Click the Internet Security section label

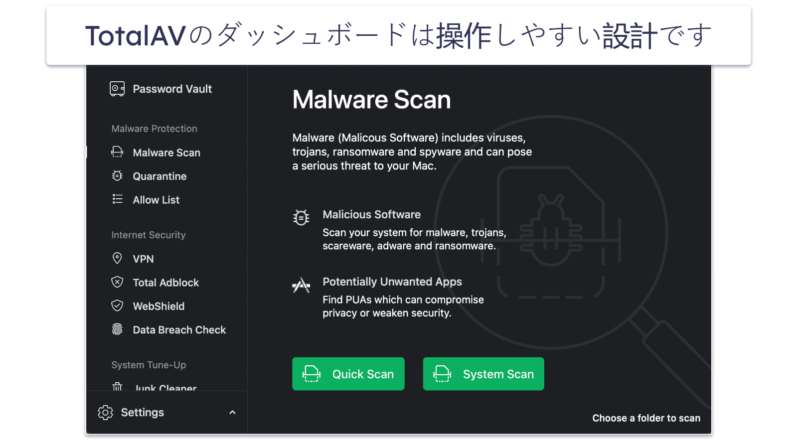(148, 235)
